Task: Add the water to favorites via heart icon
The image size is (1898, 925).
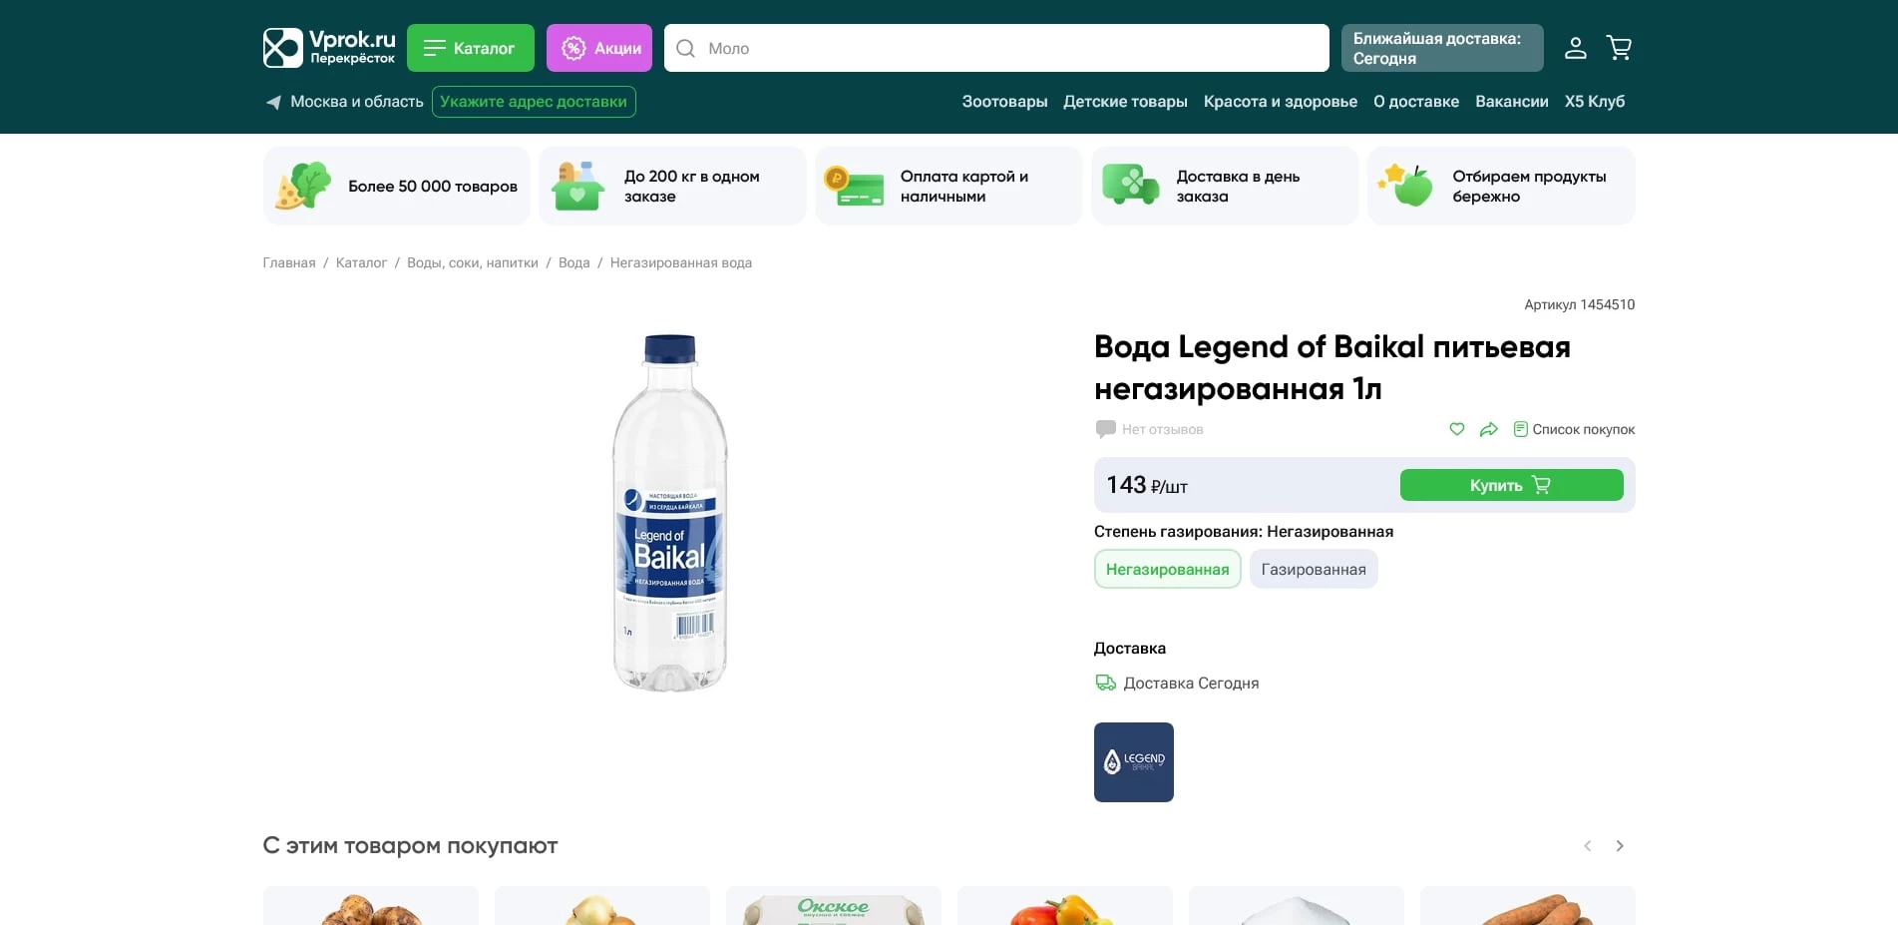Action: (1456, 429)
